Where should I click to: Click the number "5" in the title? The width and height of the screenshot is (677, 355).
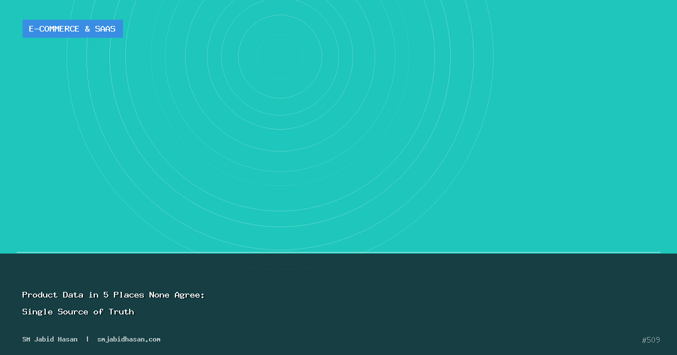105,295
